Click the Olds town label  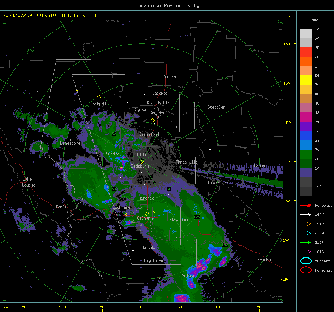141,155
